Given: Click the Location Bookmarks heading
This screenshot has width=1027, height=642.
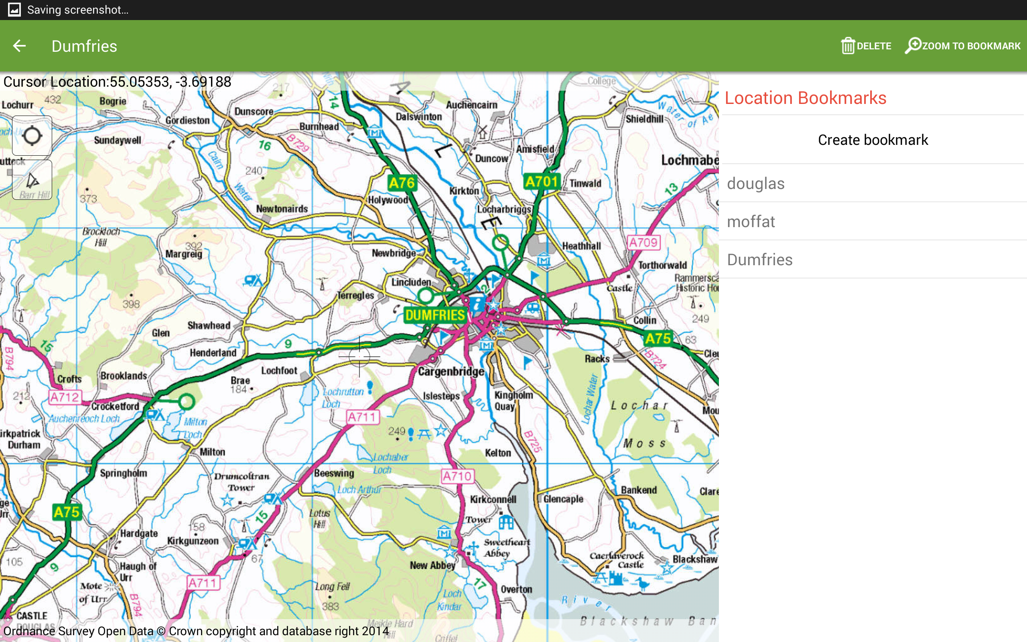Looking at the screenshot, I should point(806,98).
